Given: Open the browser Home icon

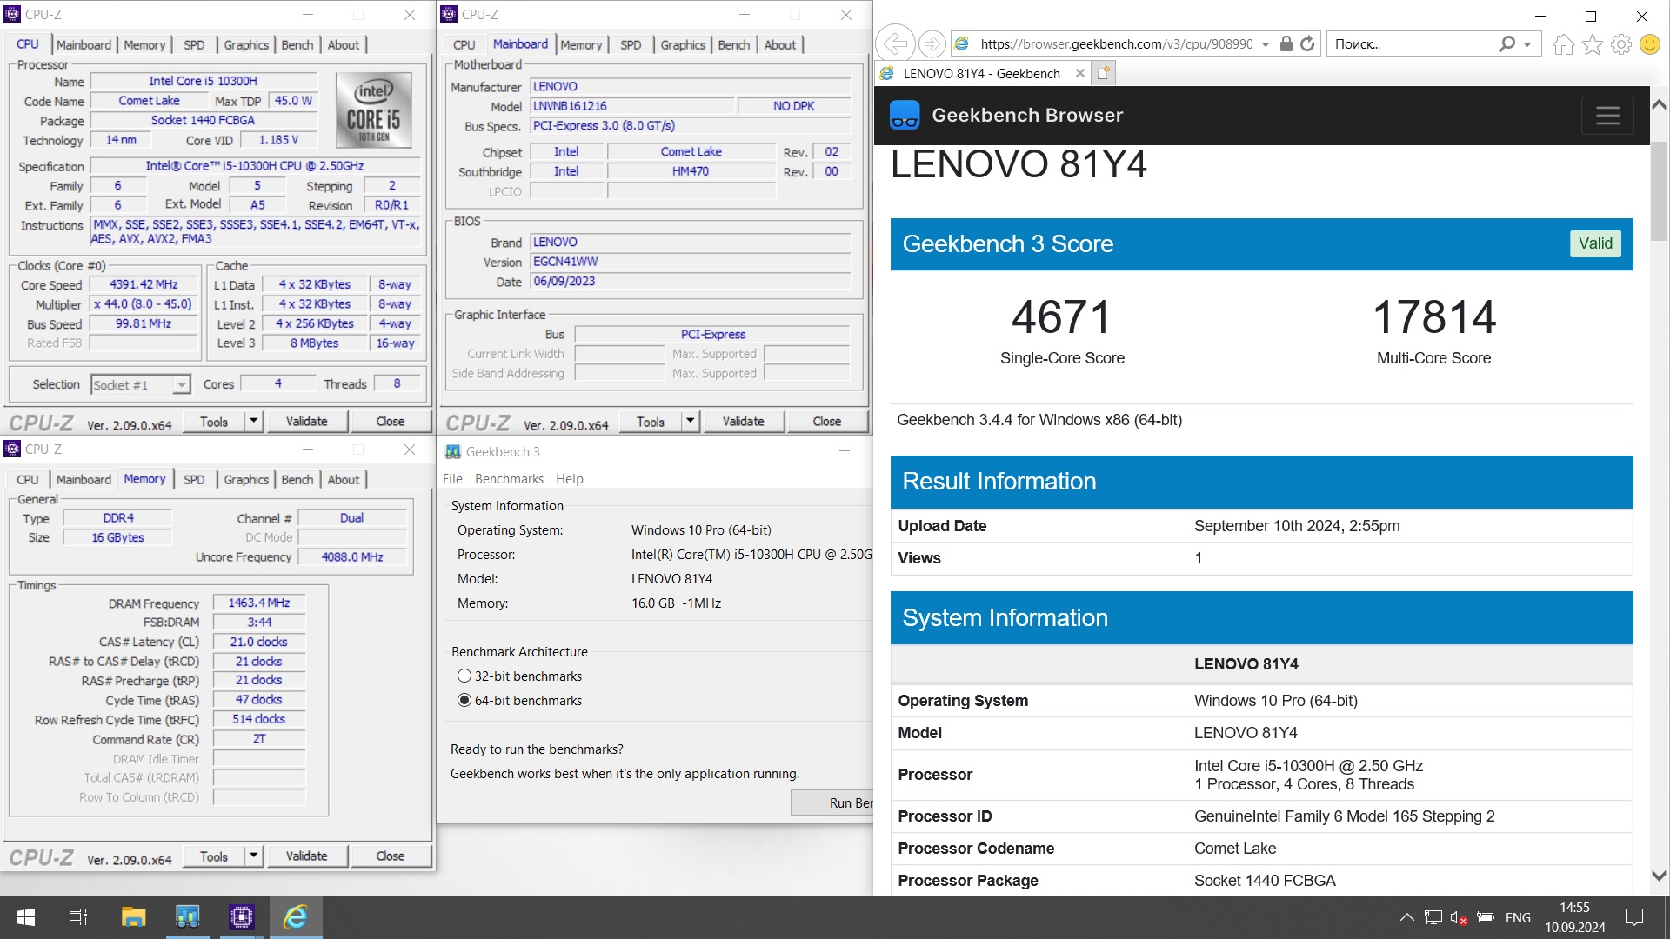Looking at the screenshot, I should tap(1564, 44).
